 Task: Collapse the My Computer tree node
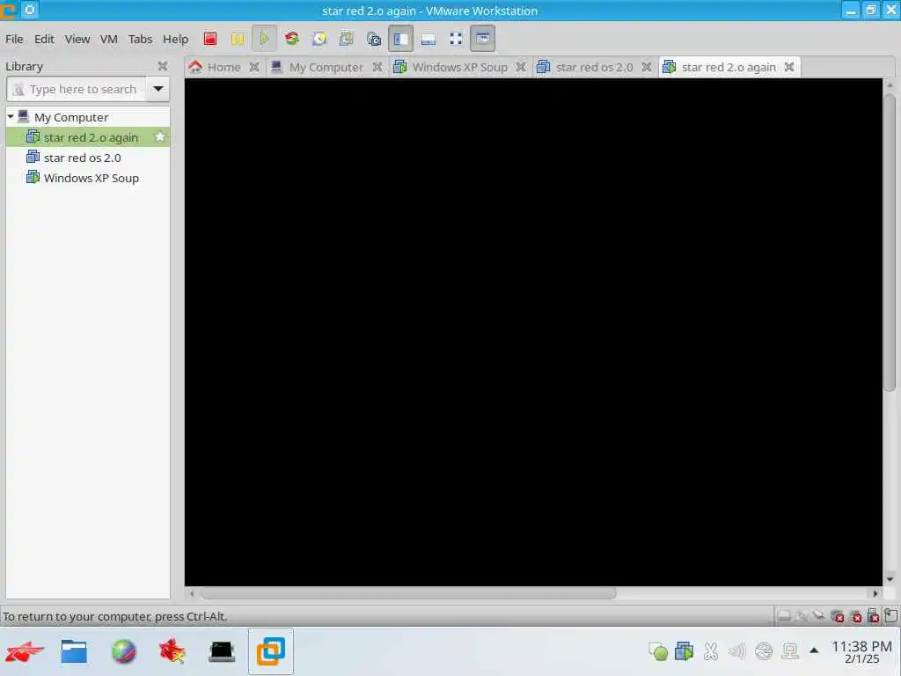(x=11, y=117)
